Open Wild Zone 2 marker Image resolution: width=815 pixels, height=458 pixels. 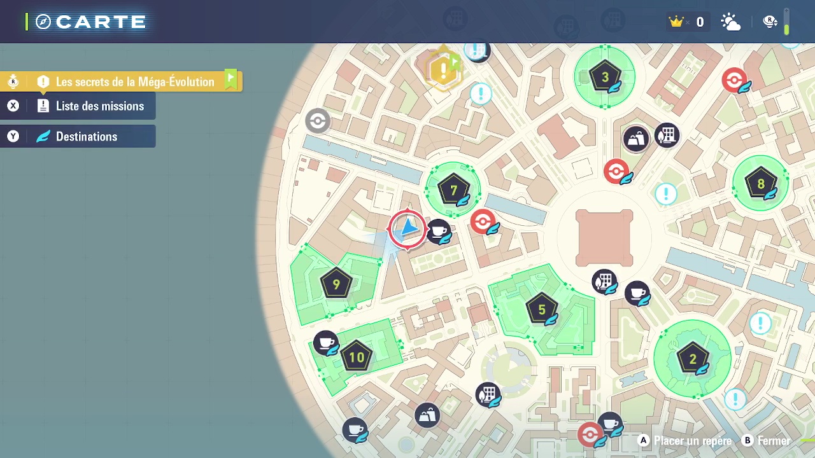point(692,359)
